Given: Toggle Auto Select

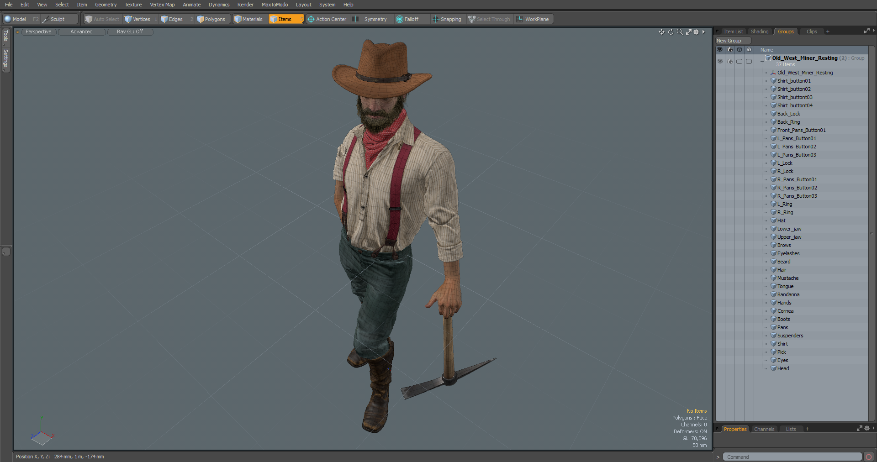Looking at the screenshot, I should click(102, 19).
